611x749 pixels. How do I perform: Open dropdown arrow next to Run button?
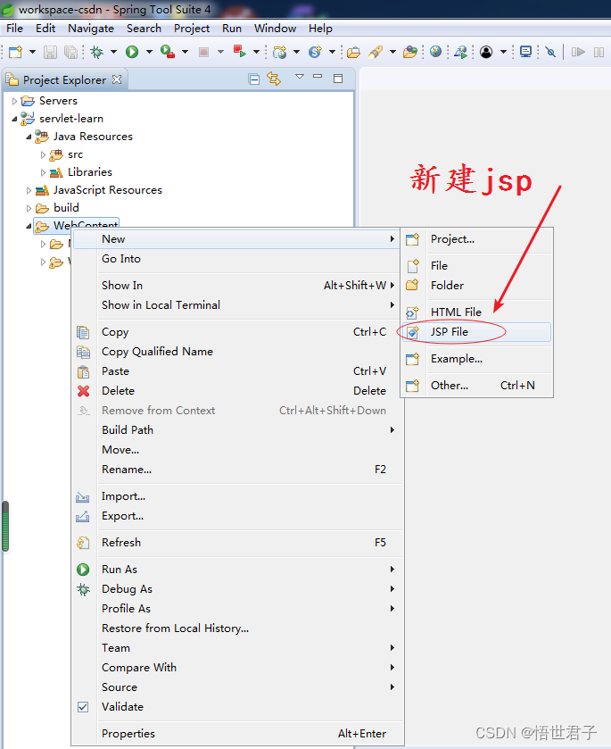tap(149, 52)
